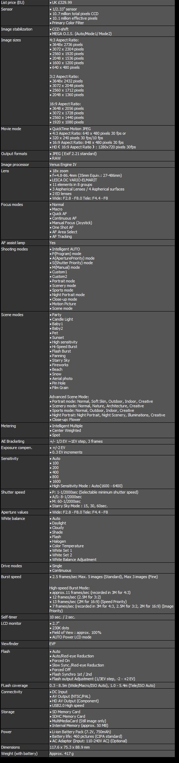The width and height of the screenshot is (179, 763).
Task: Click the Lens row heading
Action: (5, 171)
